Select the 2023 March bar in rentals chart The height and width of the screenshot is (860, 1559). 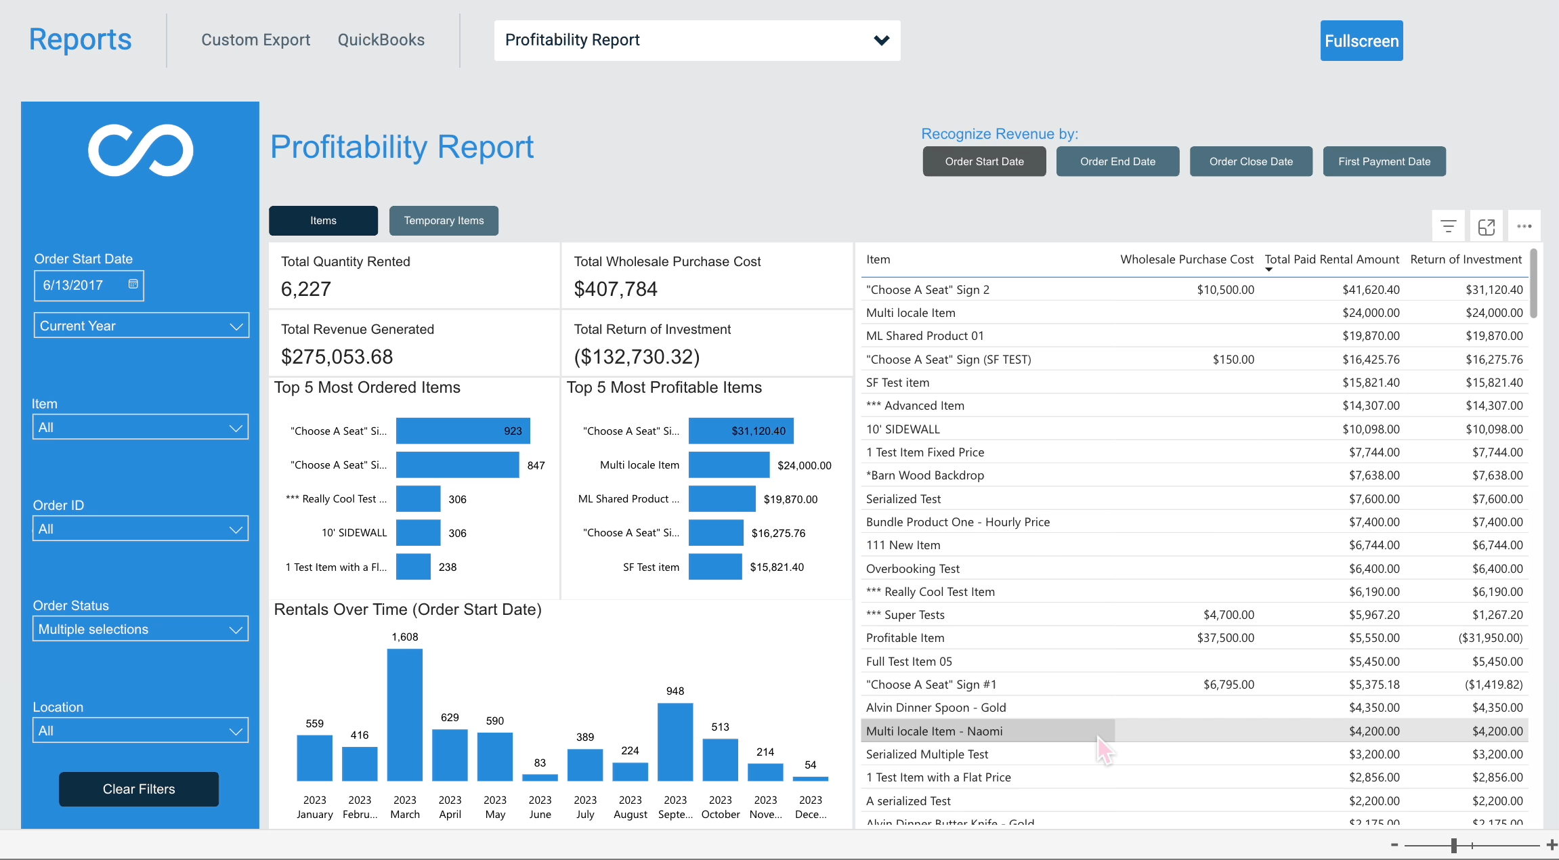pyautogui.click(x=405, y=715)
